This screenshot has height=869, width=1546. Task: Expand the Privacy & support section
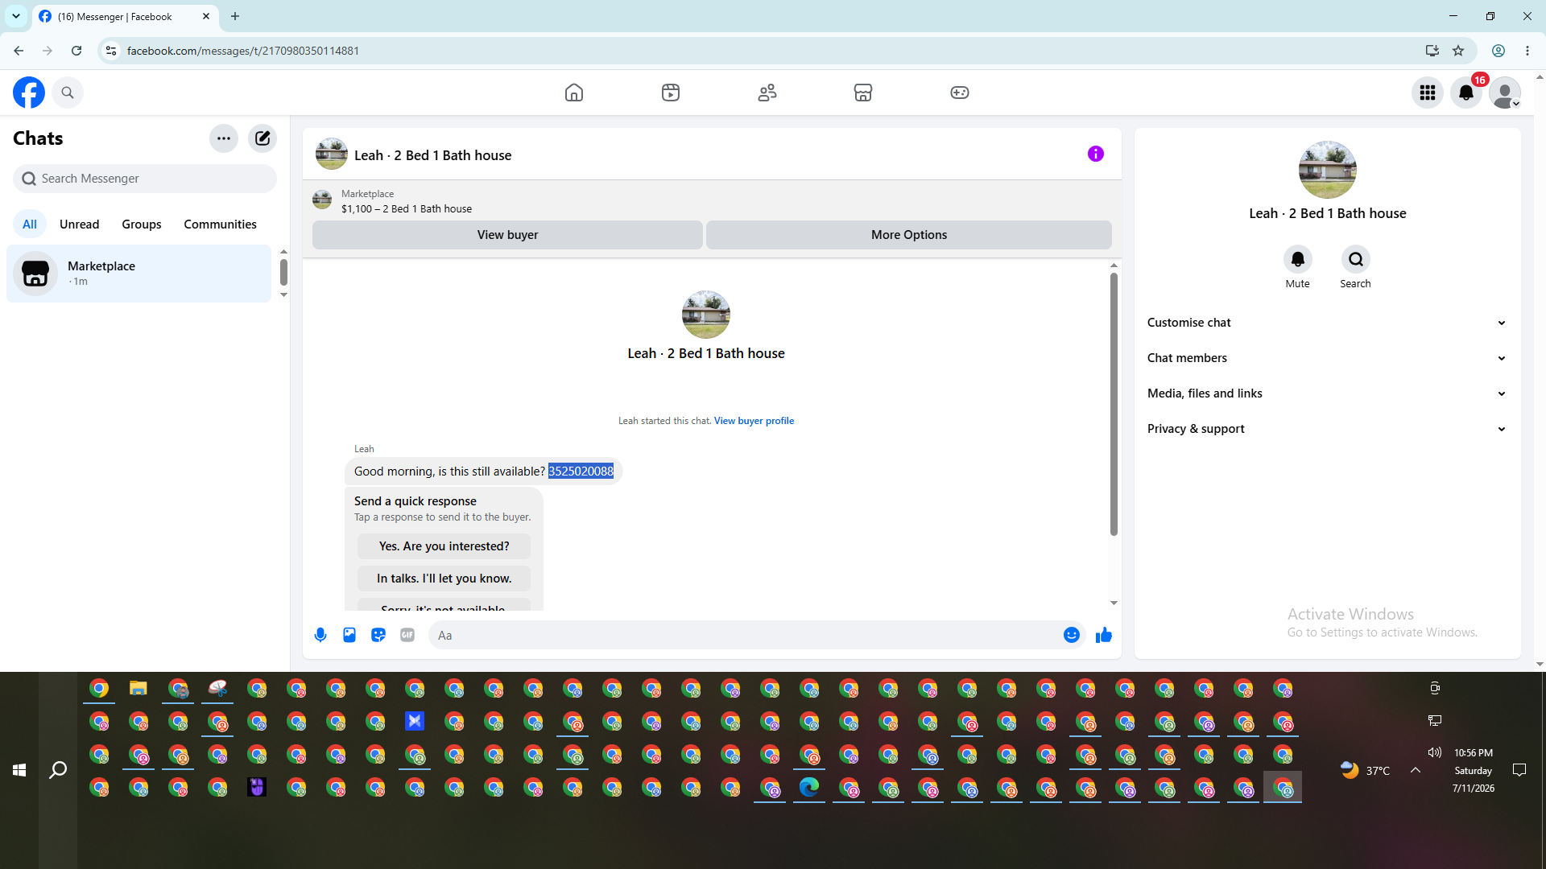pyautogui.click(x=1328, y=429)
